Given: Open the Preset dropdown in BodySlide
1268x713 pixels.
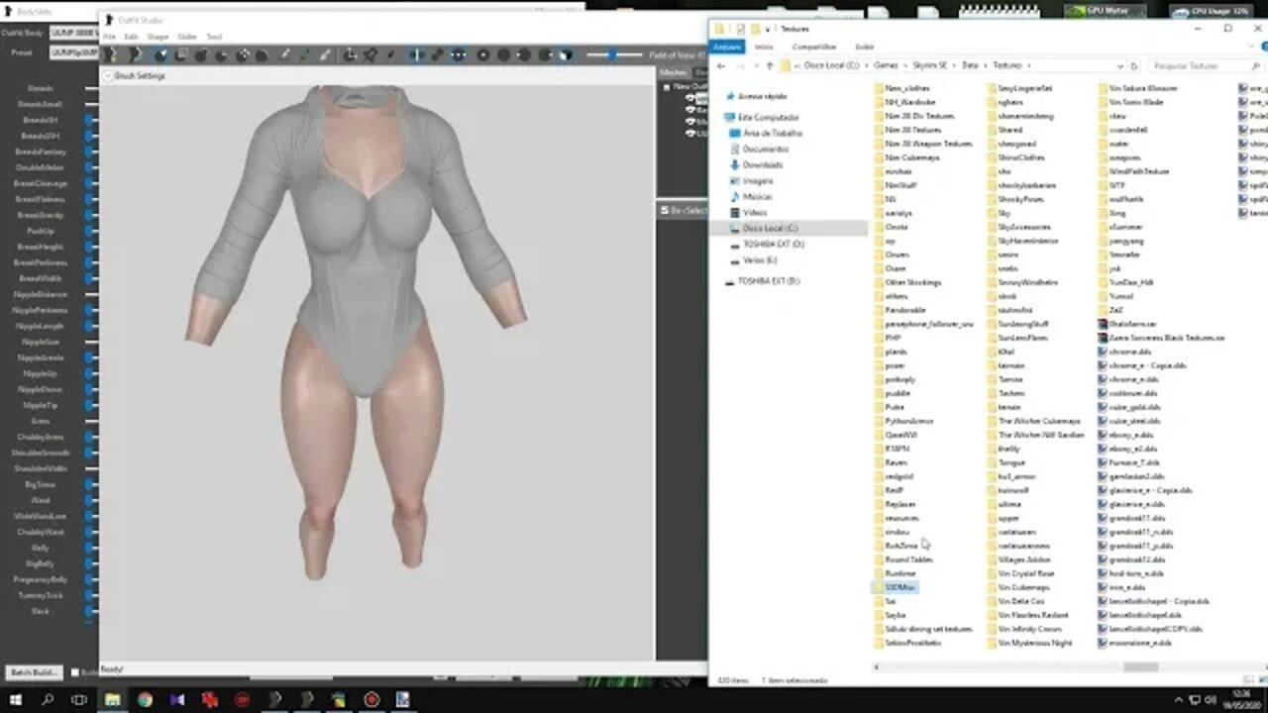Looking at the screenshot, I should click(74, 52).
